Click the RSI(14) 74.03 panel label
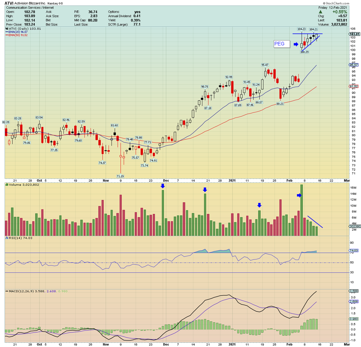This screenshot has height=347, width=361. (x=19, y=238)
